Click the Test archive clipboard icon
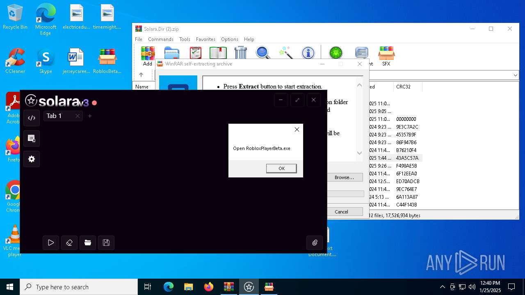Image resolution: width=525 pixels, height=295 pixels. 196,53
